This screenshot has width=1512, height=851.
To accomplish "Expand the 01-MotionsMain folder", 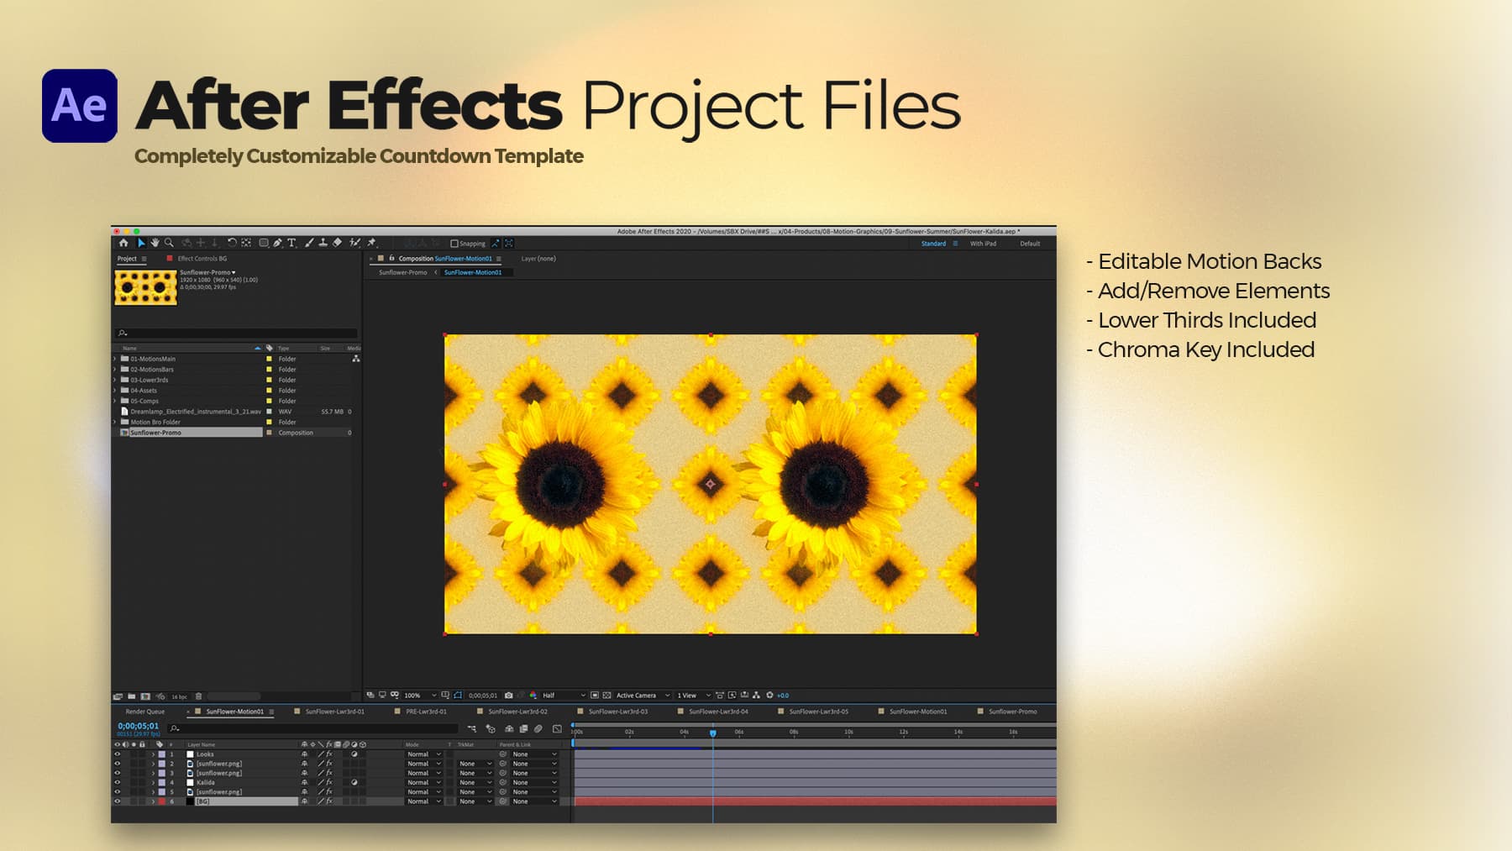I will pyautogui.click(x=115, y=359).
